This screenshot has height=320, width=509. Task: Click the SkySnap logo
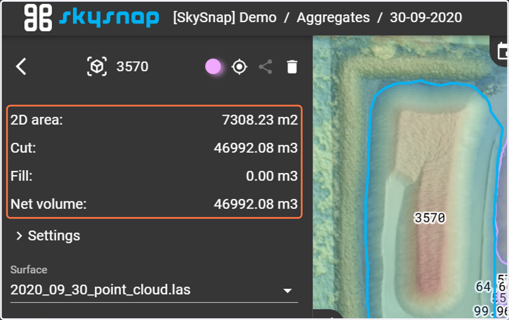(92, 18)
